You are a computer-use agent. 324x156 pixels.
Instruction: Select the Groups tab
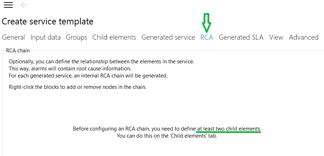click(x=76, y=37)
